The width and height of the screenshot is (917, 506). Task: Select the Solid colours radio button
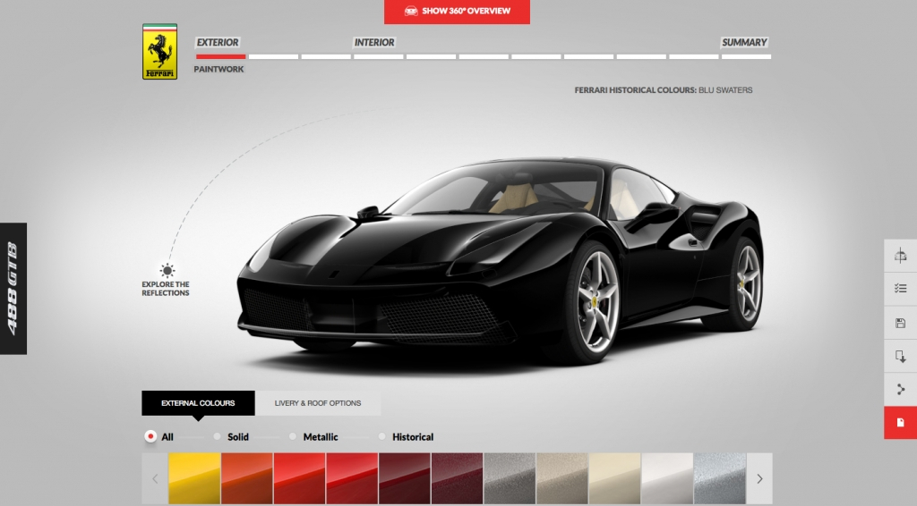217,436
